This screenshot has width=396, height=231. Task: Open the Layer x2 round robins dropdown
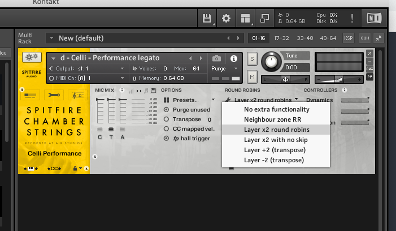(x=296, y=99)
